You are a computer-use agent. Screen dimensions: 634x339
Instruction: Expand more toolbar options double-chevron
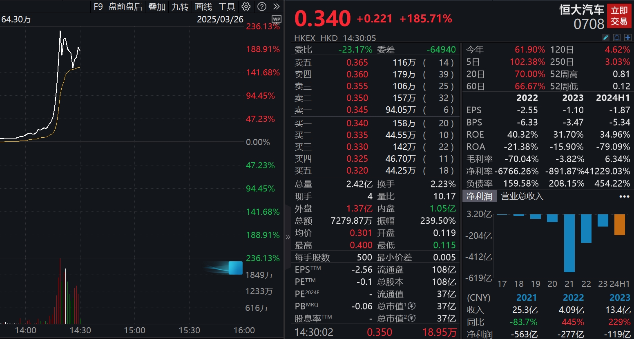click(x=277, y=7)
